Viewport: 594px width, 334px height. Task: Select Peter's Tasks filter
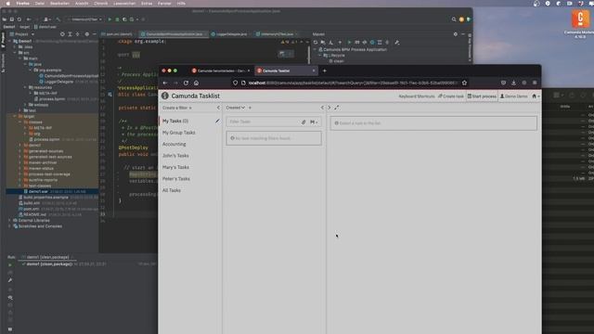click(176, 179)
